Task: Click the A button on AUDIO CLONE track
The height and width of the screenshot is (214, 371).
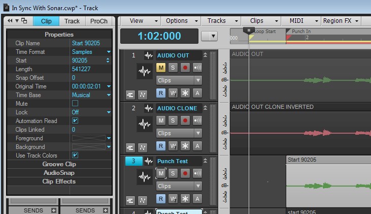Action: click(197, 146)
